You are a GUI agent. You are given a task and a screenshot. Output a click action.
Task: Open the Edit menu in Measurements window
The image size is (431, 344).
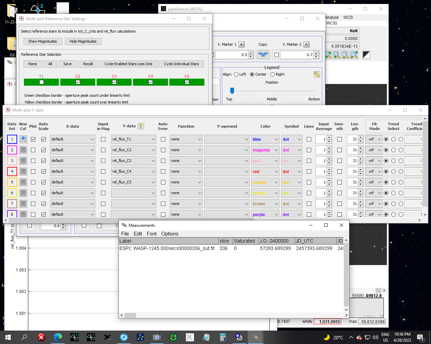pos(138,234)
